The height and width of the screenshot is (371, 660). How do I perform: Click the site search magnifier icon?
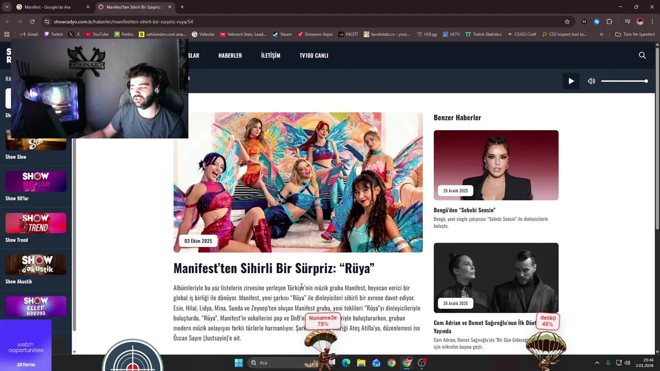point(642,55)
